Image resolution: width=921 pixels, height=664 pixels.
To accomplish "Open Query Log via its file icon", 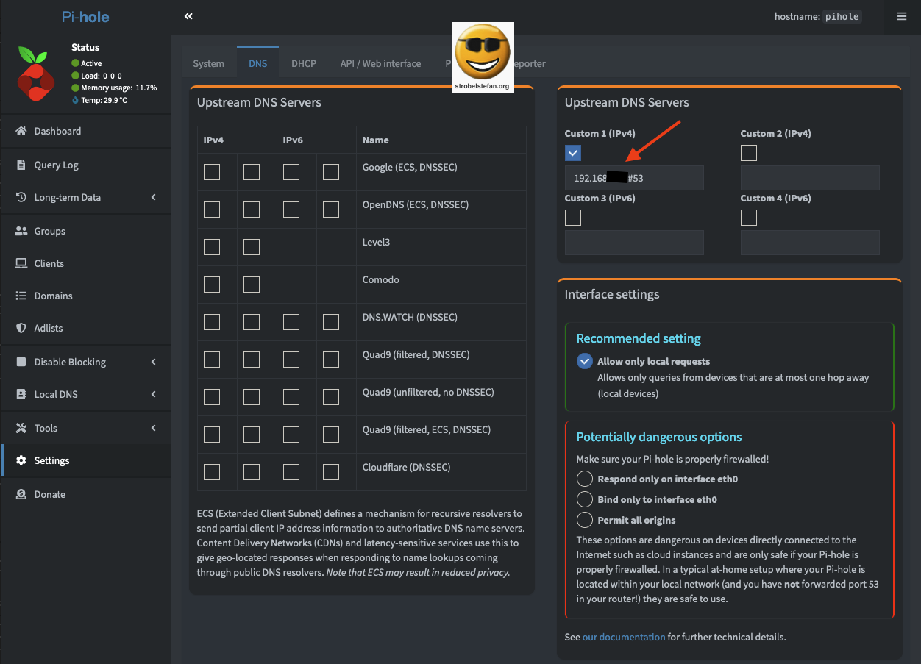I will (x=21, y=165).
